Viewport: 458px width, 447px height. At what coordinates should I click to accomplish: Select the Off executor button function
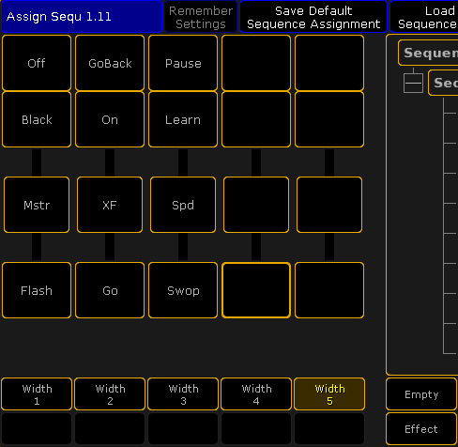pos(37,63)
